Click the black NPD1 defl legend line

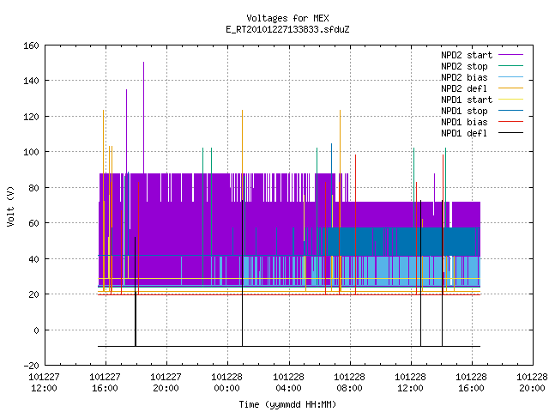click(x=511, y=133)
